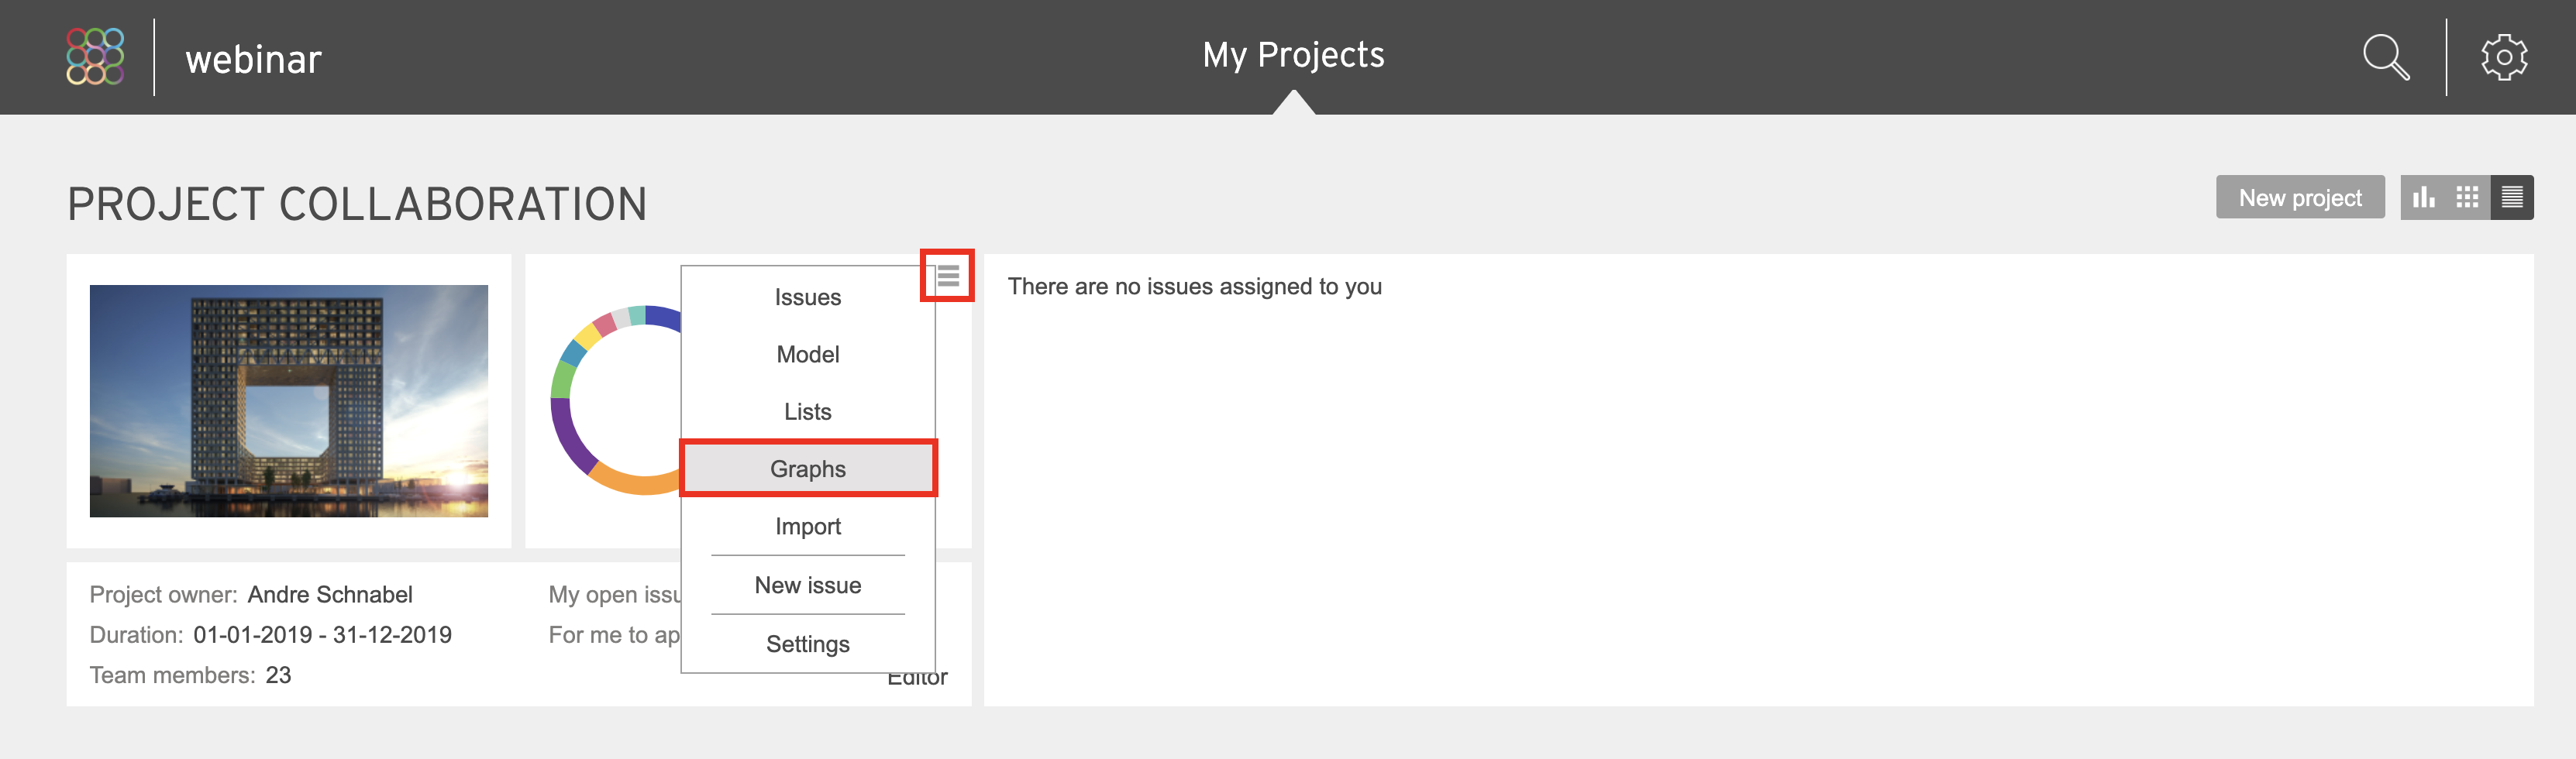This screenshot has height=759, width=2576.
Task: Open Settings in the project menu
Action: (808, 644)
